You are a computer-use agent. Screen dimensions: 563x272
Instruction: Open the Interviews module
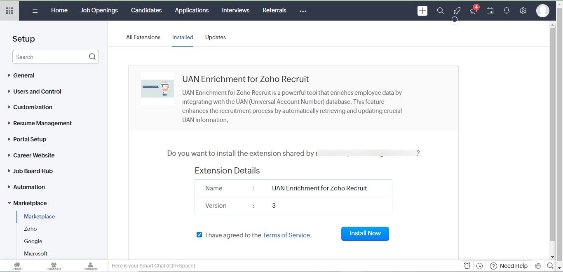pos(236,10)
